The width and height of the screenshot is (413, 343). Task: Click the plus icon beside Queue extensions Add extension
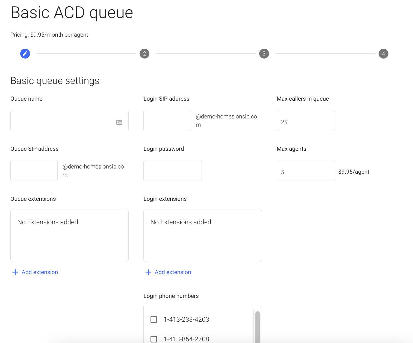click(x=15, y=272)
